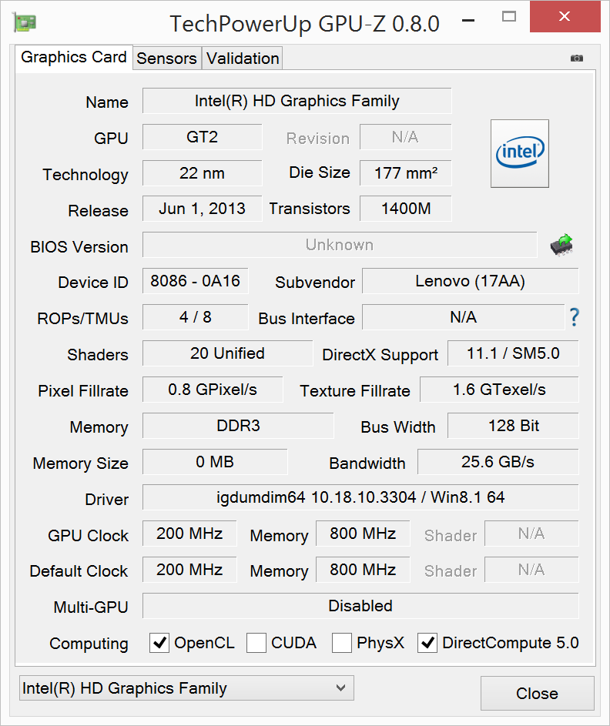Click the Name field value
This screenshot has width=610, height=726.
pyautogui.click(x=297, y=101)
